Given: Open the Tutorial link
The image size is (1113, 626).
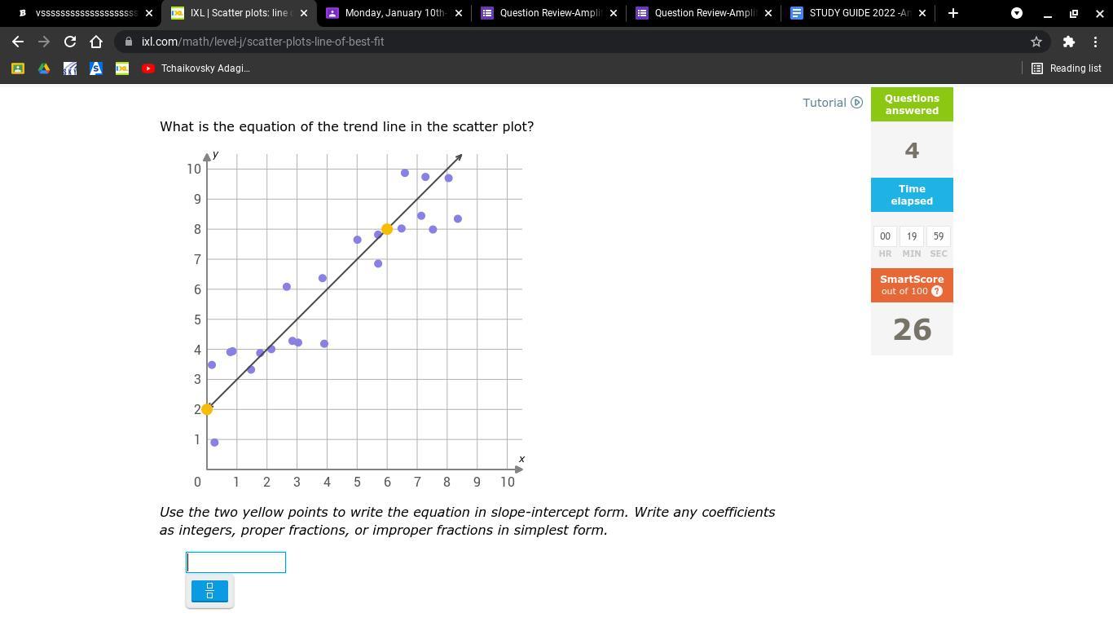Looking at the screenshot, I should click(x=832, y=103).
